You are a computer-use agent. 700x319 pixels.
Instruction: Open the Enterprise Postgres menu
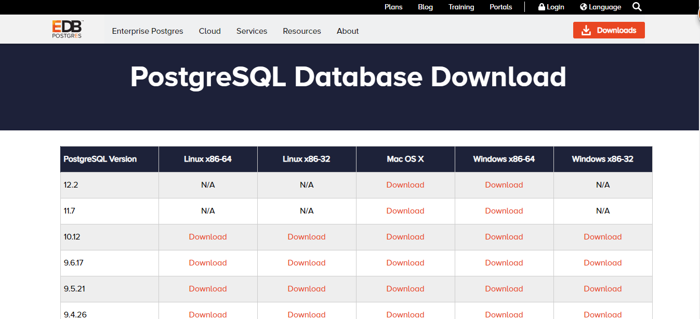(148, 31)
